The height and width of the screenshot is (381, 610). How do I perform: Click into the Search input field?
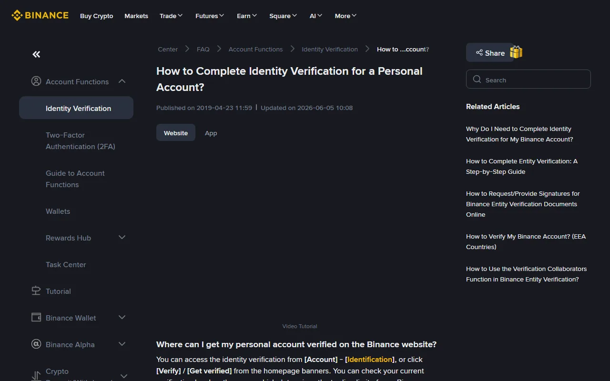pos(529,79)
